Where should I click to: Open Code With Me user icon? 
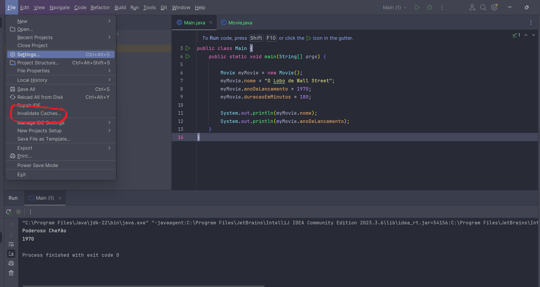click(x=472, y=7)
